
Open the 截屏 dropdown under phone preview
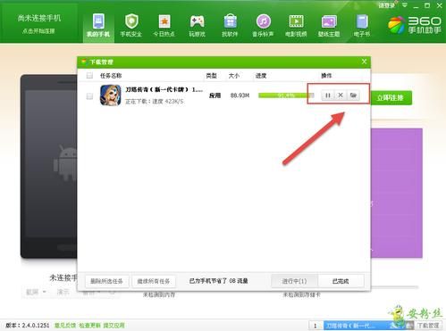(x=36, y=292)
